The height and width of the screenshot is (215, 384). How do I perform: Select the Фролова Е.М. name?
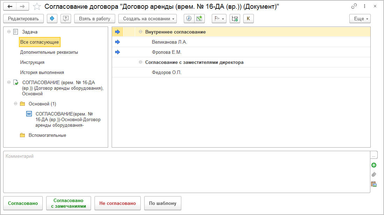point(167,52)
